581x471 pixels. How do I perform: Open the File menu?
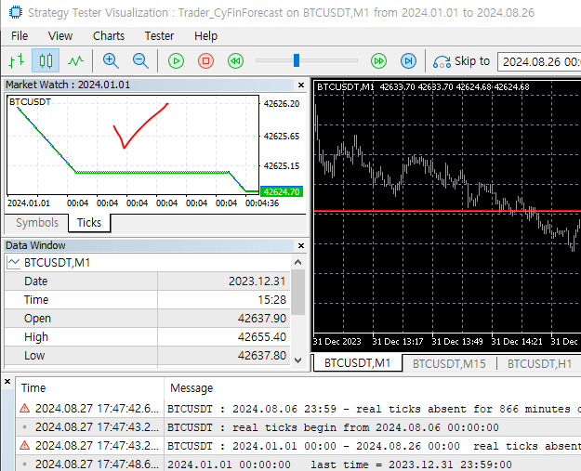20,36
